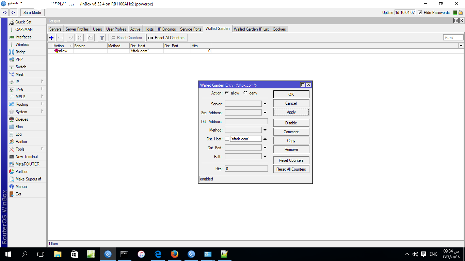The image size is (465, 261).
Task: Go to the IP Bindings tab
Action: click(x=167, y=29)
